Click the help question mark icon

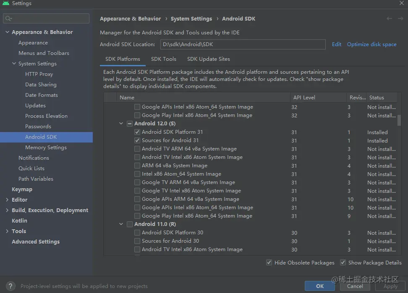(10, 286)
